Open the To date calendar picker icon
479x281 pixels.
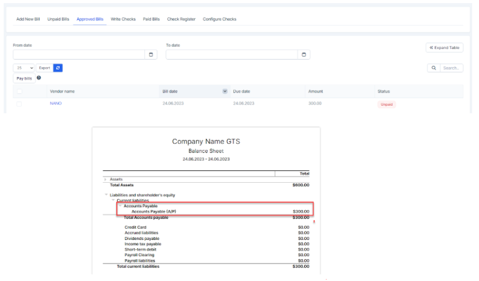coord(304,55)
